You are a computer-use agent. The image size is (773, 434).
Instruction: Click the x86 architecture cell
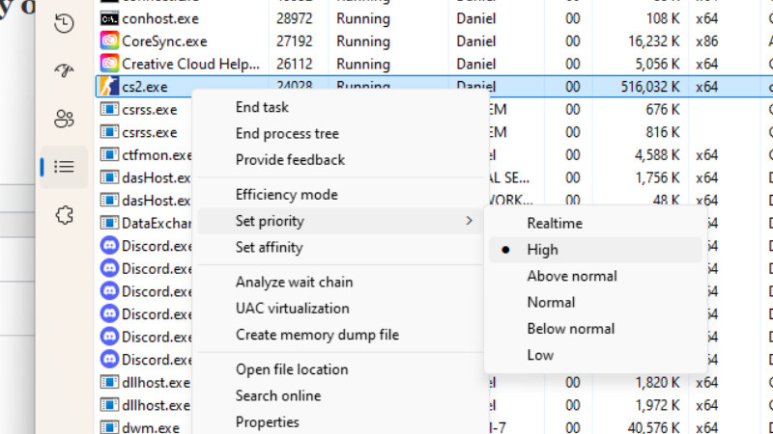pos(707,41)
